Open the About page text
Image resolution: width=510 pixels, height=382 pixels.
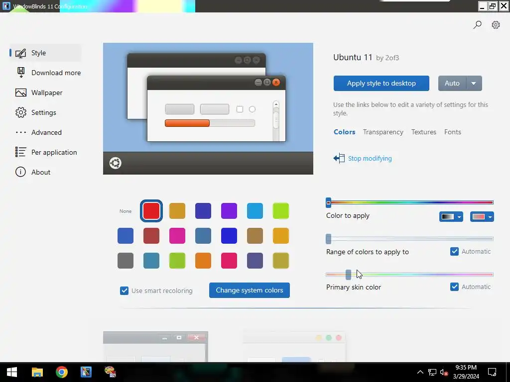41,172
